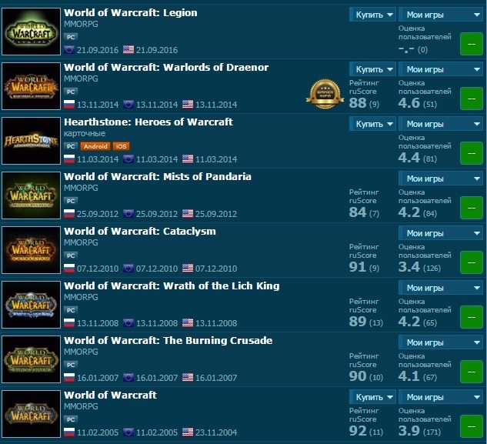Expand the Купить dropdown for Warlords of Draenor
The width and height of the screenshot is (487, 444).
(x=372, y=69)
